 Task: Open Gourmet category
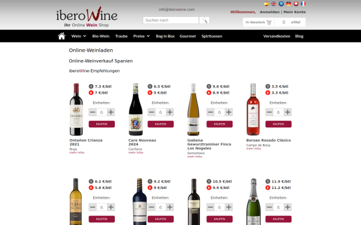pyautogui.click(x=188, y=36)
